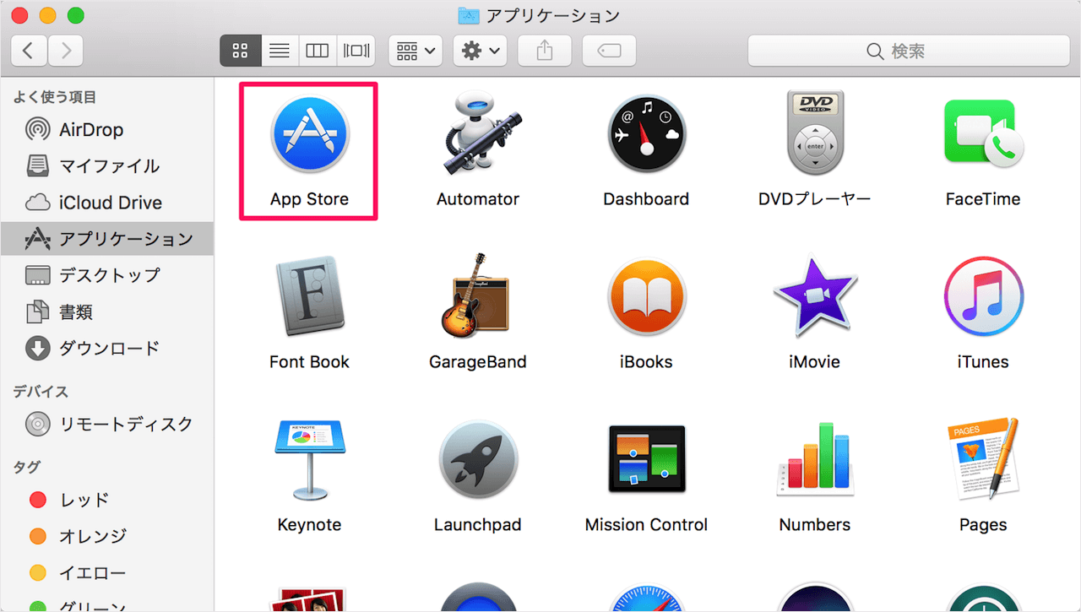
Task: Click the アプリケーション window title
Action: pyautogui.click(x=551, y=15)
